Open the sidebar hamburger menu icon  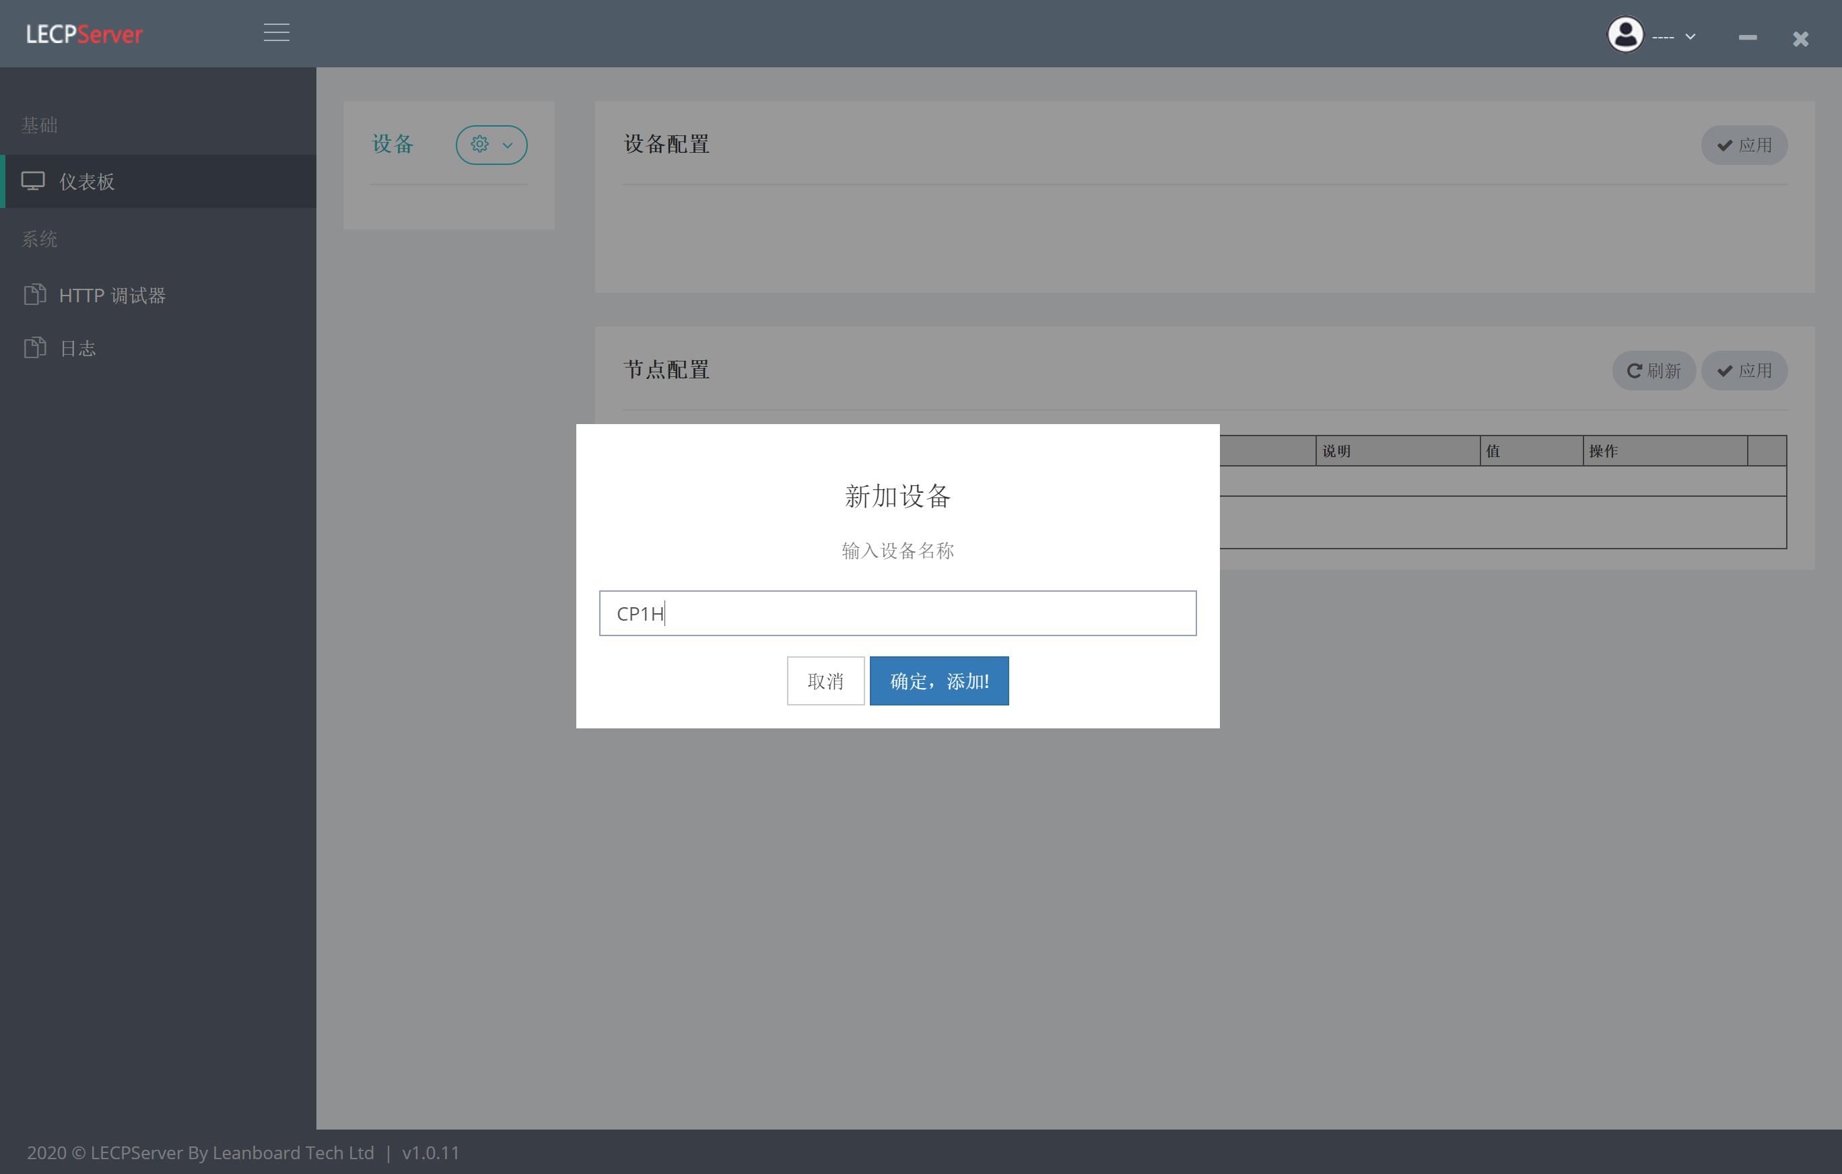276,33
